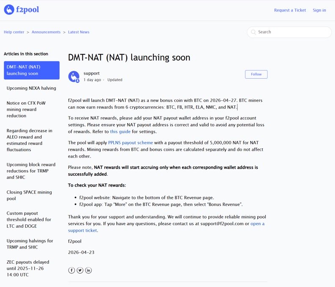Open Custom payout threshold enabled for LTC and DOGE
The width and height of the screenshot is (335, 287).
pos(29,220)
